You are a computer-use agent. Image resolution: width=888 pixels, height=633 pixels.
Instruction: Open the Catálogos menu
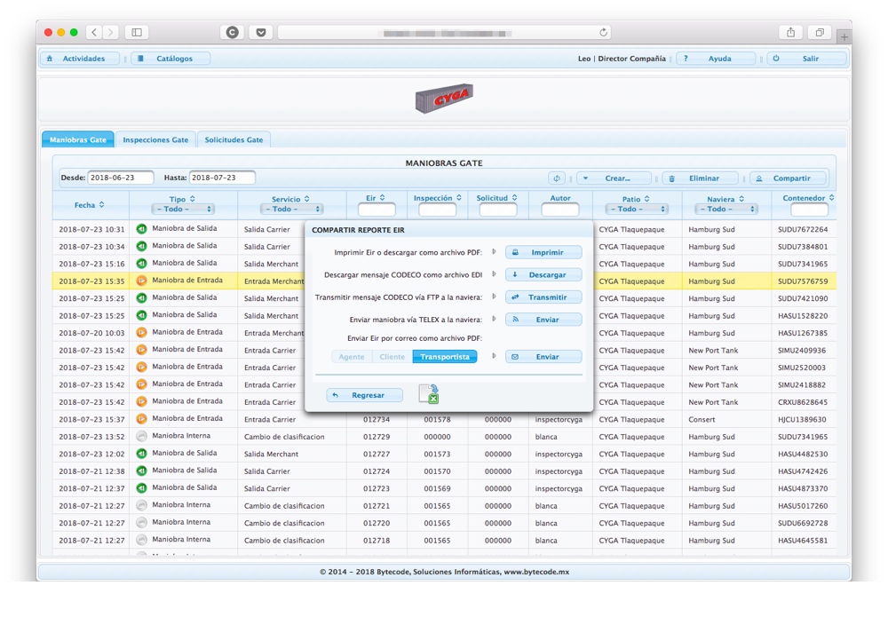[171, 59]
